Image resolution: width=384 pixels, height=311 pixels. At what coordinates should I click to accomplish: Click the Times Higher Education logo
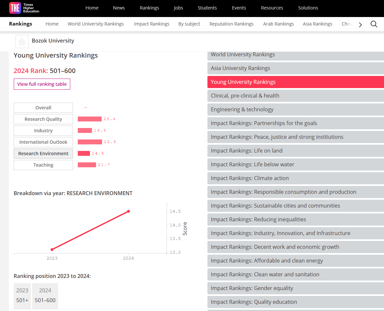tap(24, 8)
